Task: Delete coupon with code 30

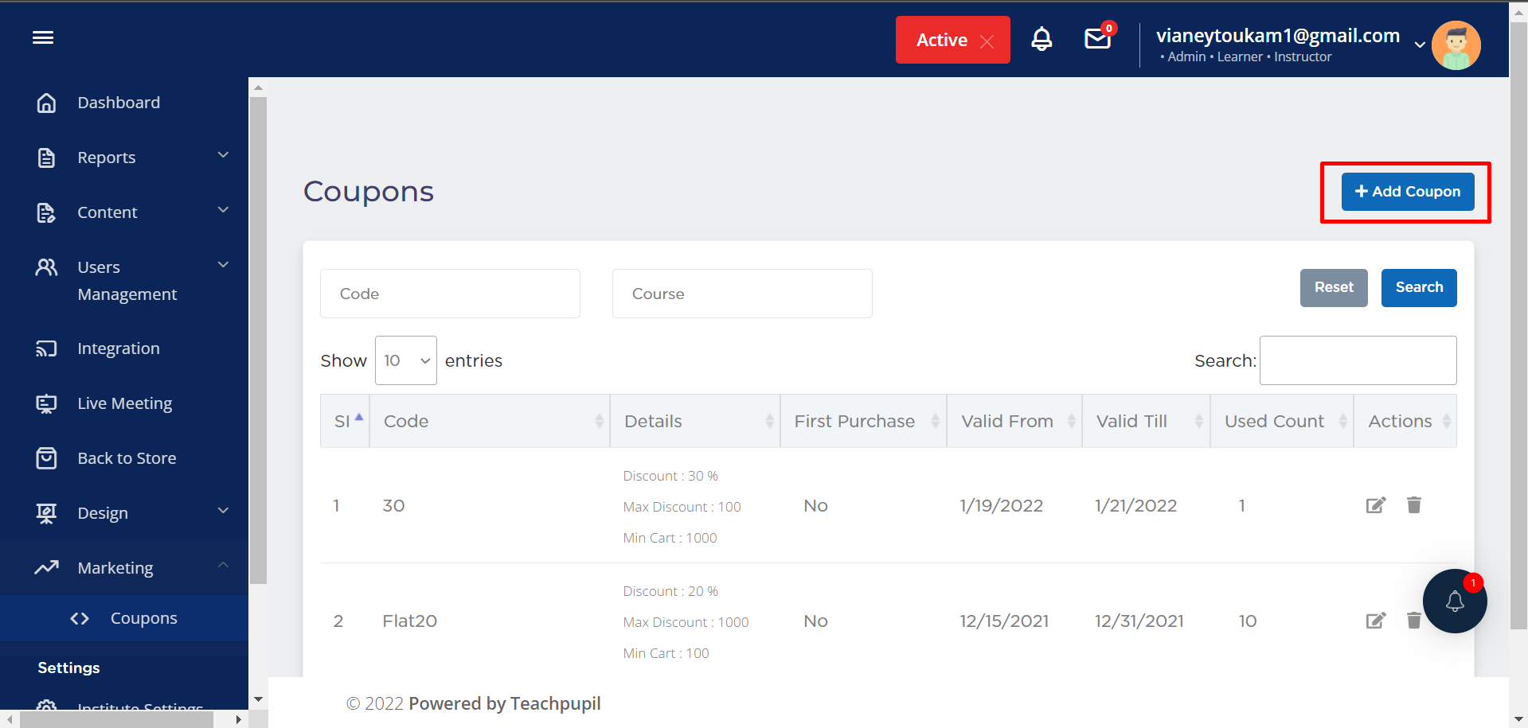Action: [x=1413, y=505]
